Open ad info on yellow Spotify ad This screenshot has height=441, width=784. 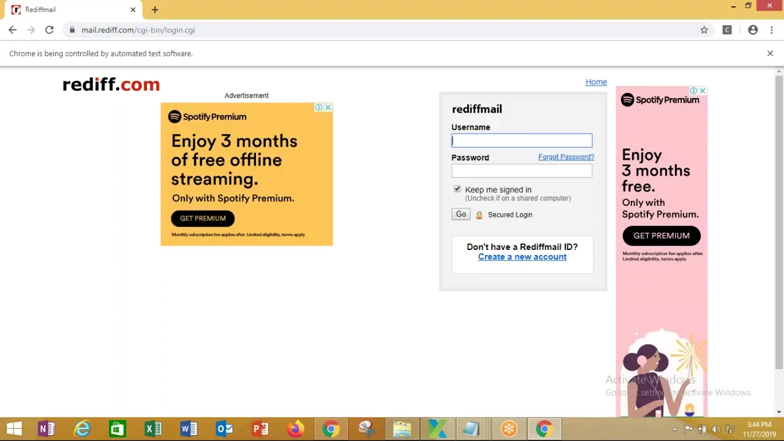click(x=319, y=108)
